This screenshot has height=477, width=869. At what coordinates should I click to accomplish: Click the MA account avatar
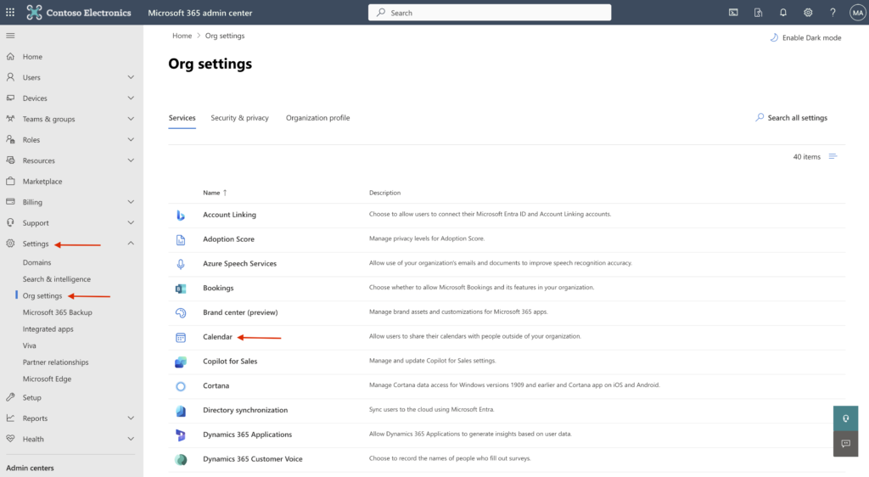856,13
